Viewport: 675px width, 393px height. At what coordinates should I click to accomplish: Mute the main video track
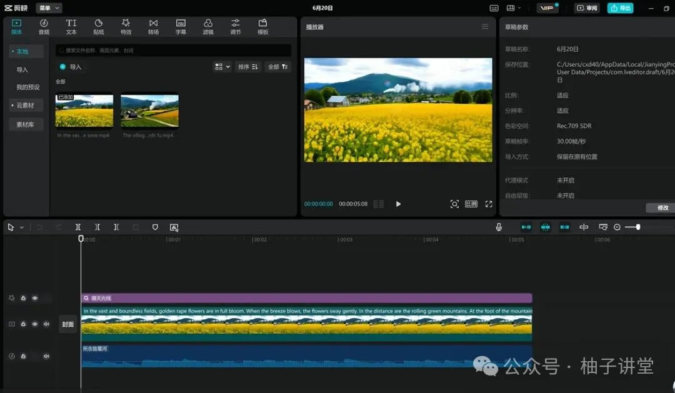[x=46, y=324]
